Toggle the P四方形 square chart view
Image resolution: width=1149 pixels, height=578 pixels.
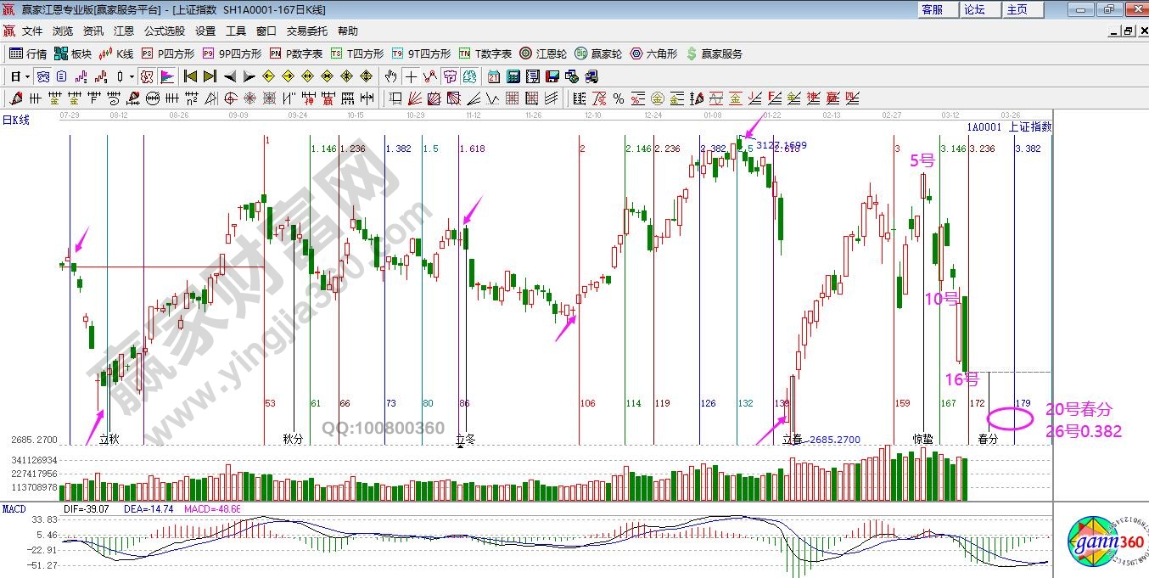pyautogui.click(x=167, y=53)
